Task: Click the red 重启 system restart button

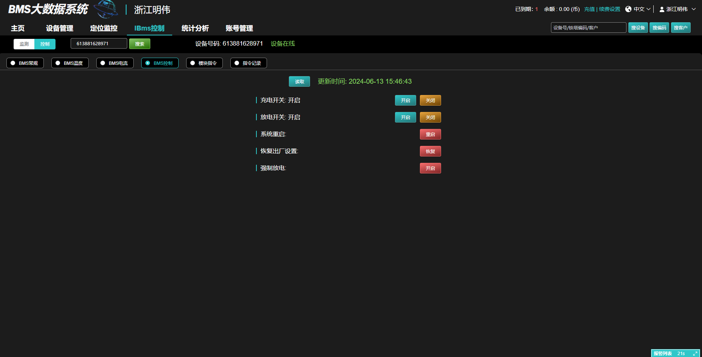Action: (x=430, y=134)
